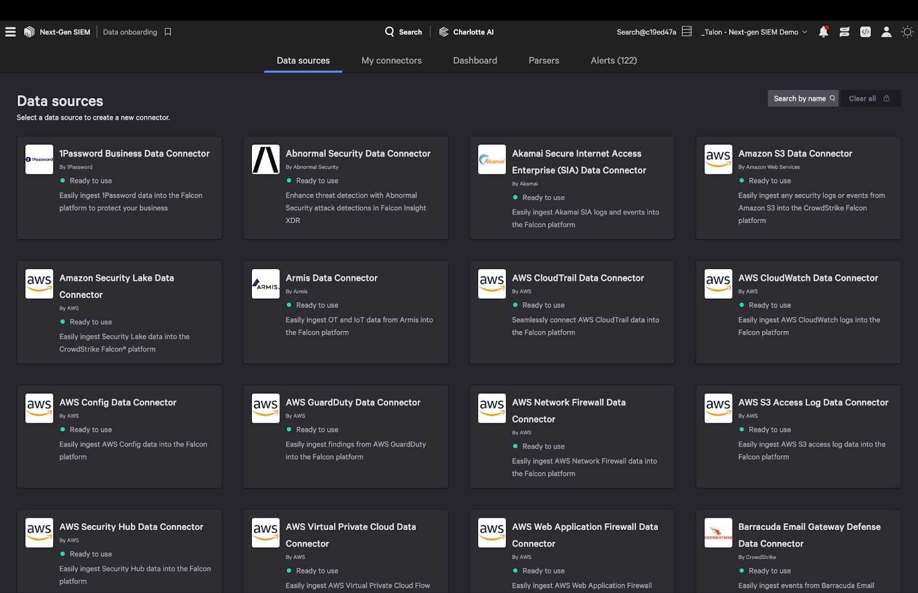Click the AWS Config aws logo
Viewport: 918px width, 593px height.
40,408
